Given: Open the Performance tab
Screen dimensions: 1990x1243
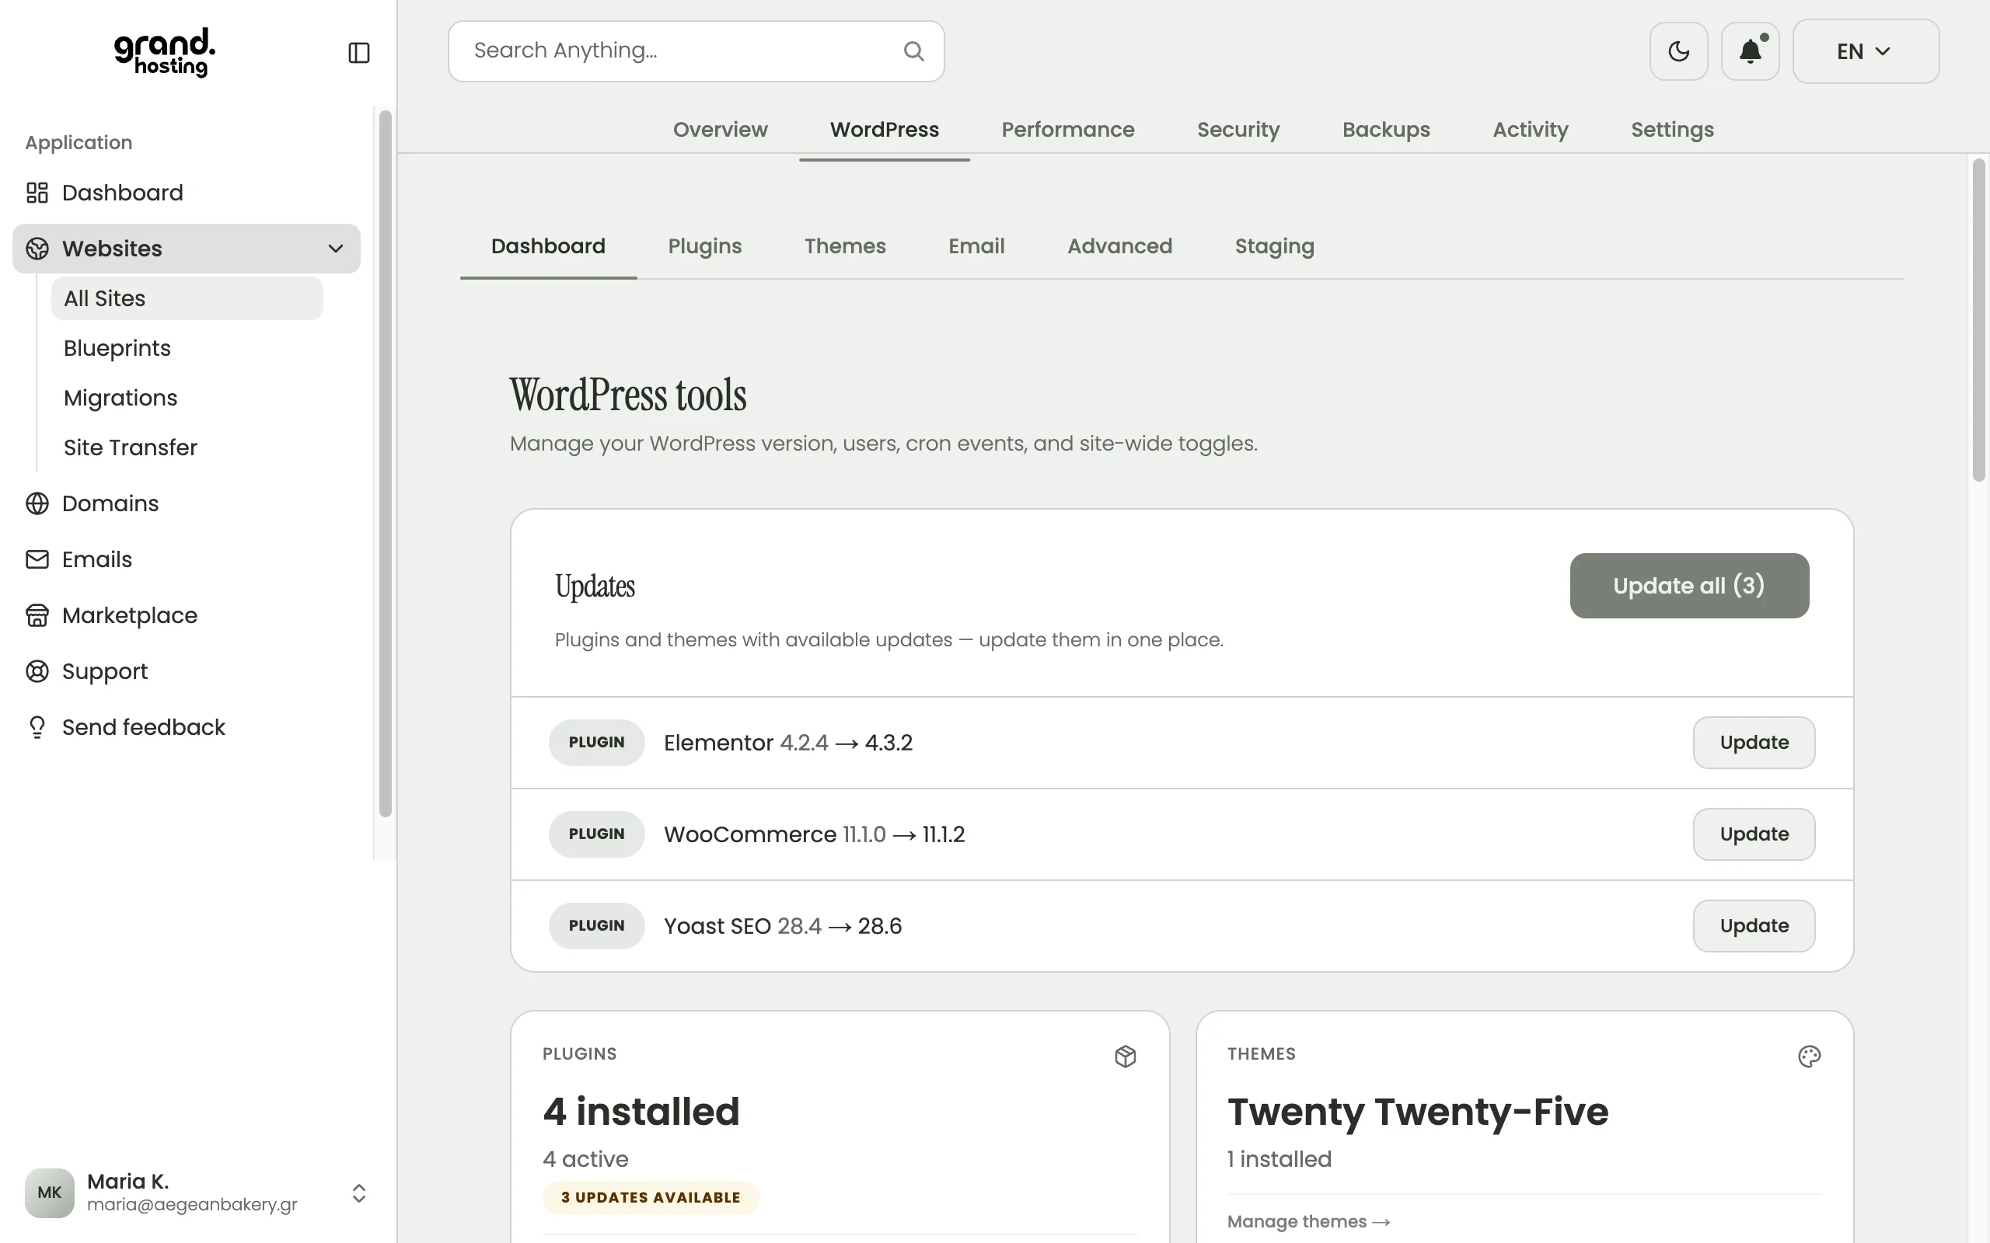Looking at the screenshot, I should (x=1067, y=130).
